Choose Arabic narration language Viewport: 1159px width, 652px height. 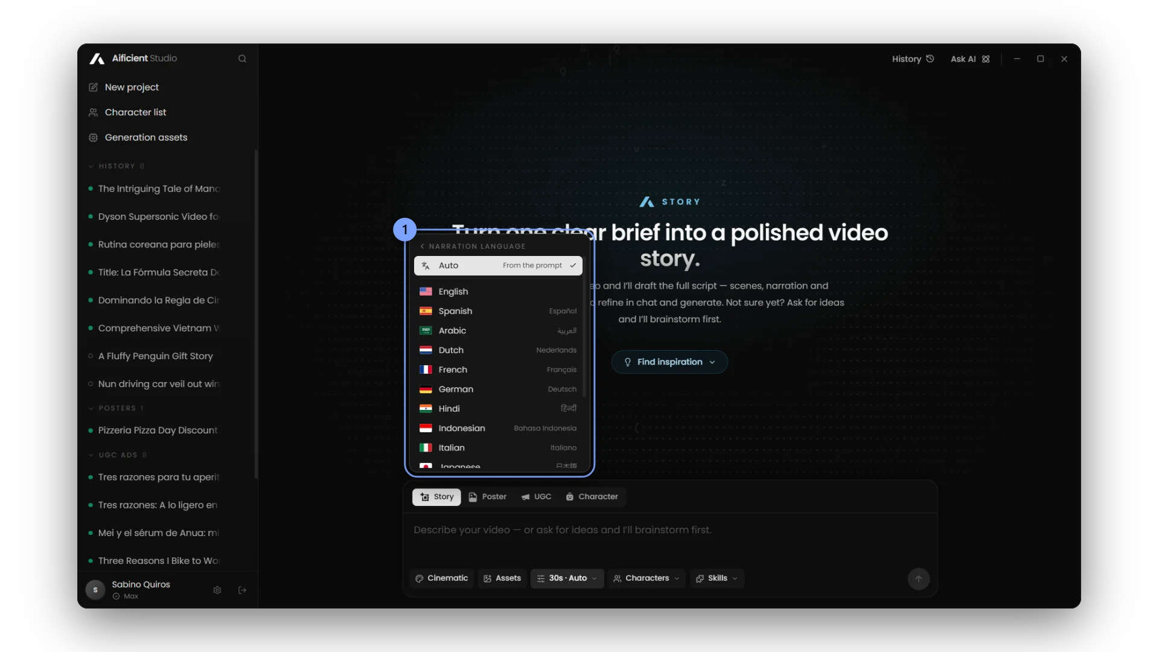point(498,331)
